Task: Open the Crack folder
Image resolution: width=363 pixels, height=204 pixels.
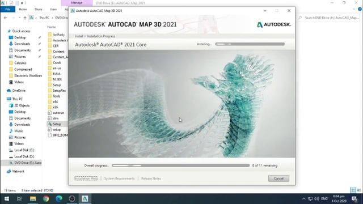Action: click(54, 62)
